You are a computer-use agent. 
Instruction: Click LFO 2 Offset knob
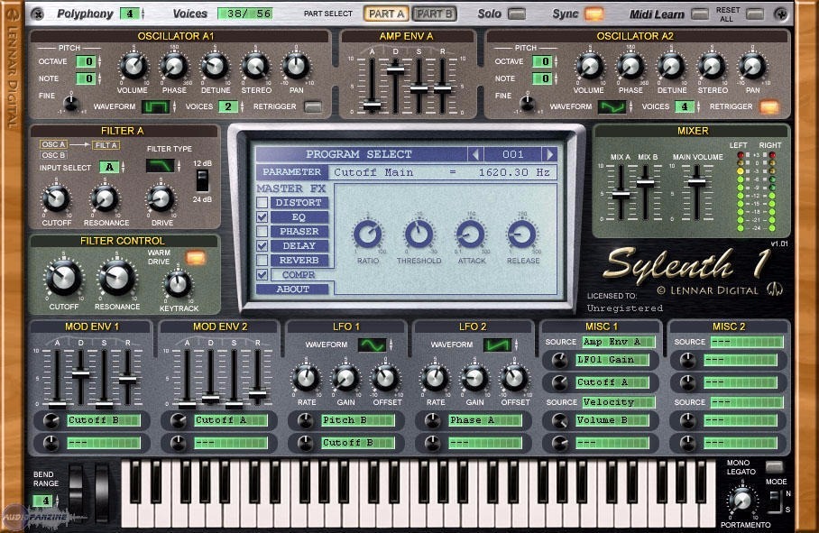(514, 379)
